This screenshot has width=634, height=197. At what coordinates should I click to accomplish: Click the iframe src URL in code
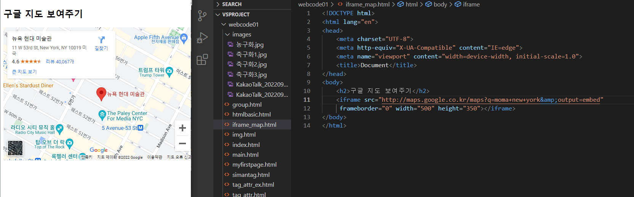click(491, 100)
